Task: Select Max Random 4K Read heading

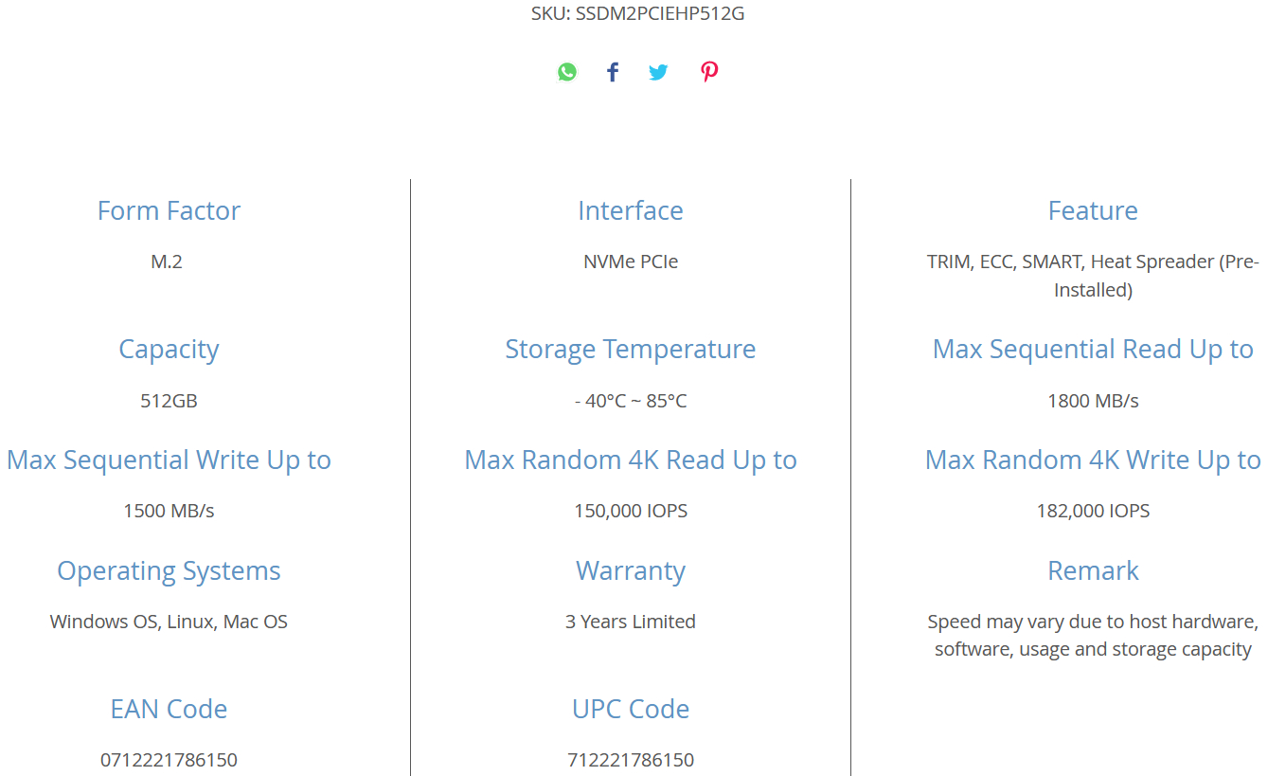Action: [631, 460]
